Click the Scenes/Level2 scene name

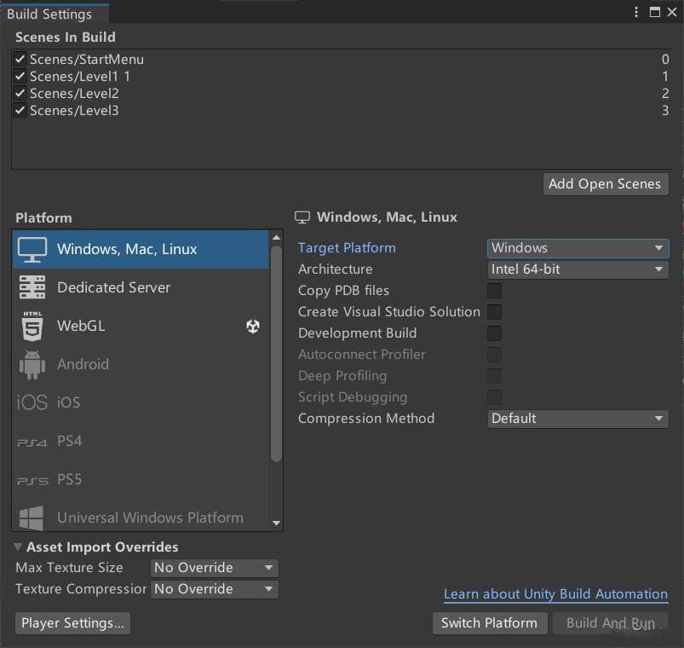74,94
